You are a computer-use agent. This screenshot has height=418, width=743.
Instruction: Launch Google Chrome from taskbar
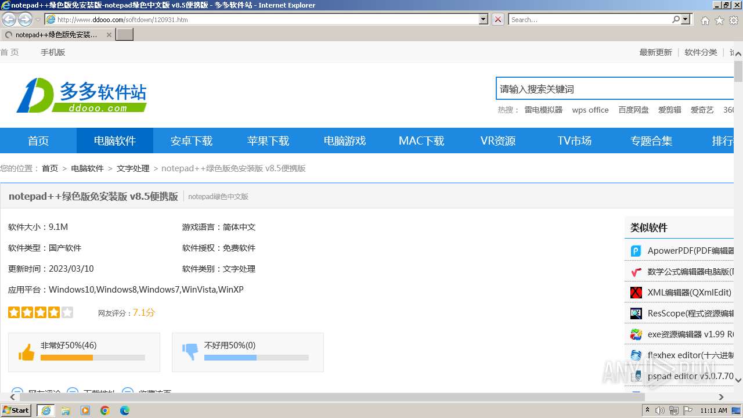(x=105, y=410)
